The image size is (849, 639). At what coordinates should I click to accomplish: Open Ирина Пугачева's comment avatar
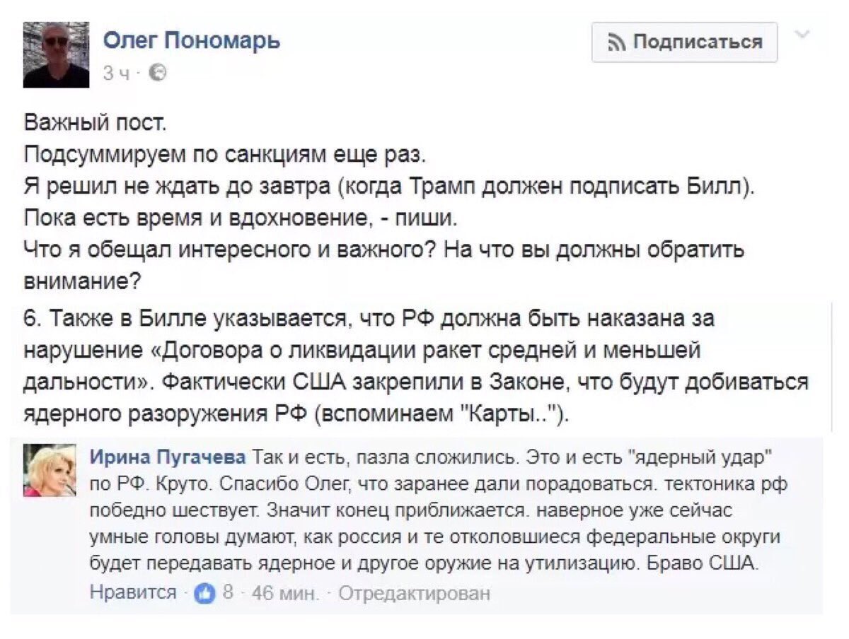[x=50, y=470]
